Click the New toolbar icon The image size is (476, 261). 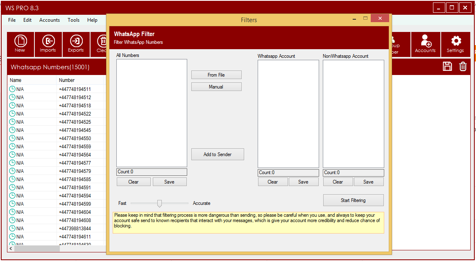20,44
